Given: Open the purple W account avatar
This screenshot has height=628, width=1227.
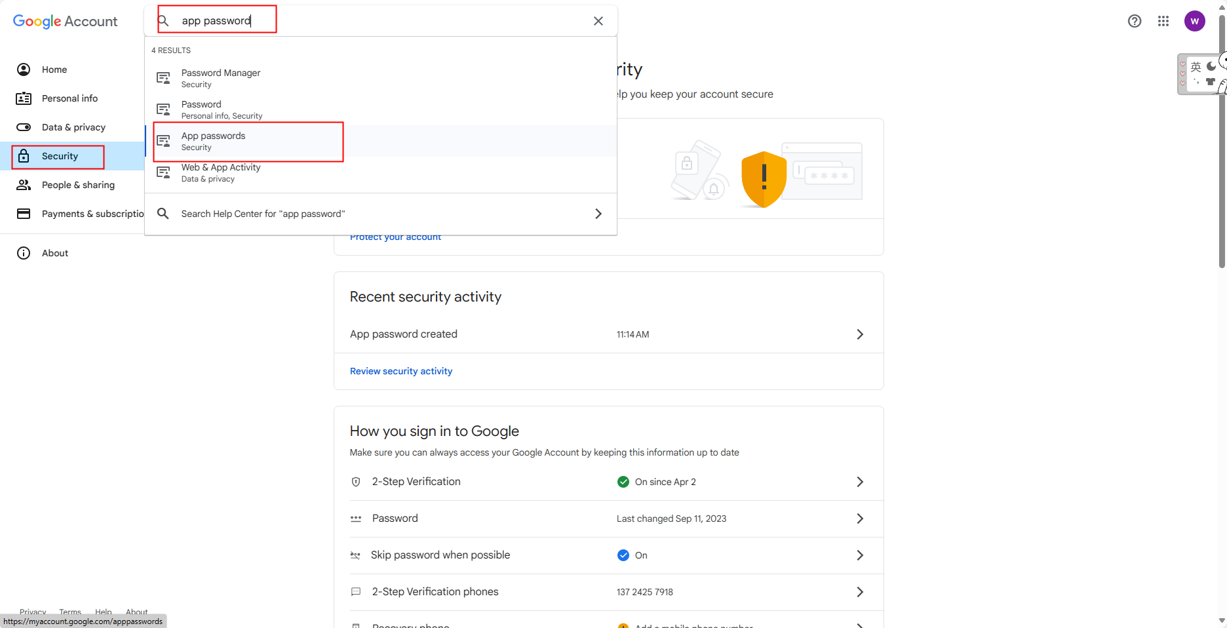Looking at the screenshot, I should pos(1195,21).
